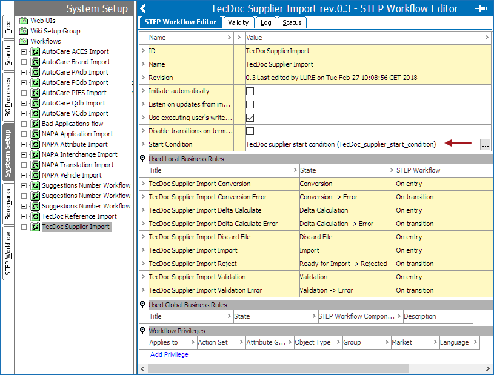Image resolution: width=494 pixels, height=375 pixels.
Task: Click the Title column header in local rules
Action: tap(224, 170)
